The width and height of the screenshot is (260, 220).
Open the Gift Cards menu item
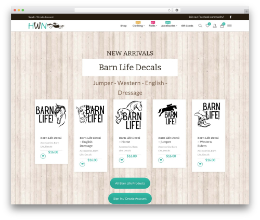click(187, 25)
